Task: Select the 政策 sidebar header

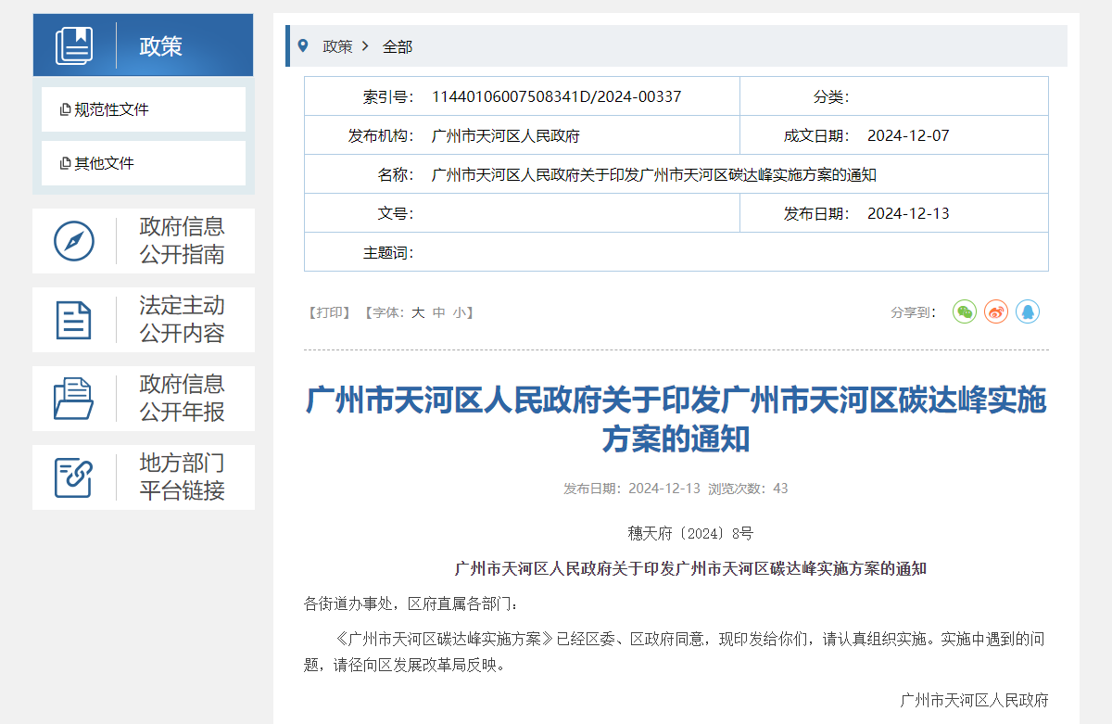Action: pos(161,45)
